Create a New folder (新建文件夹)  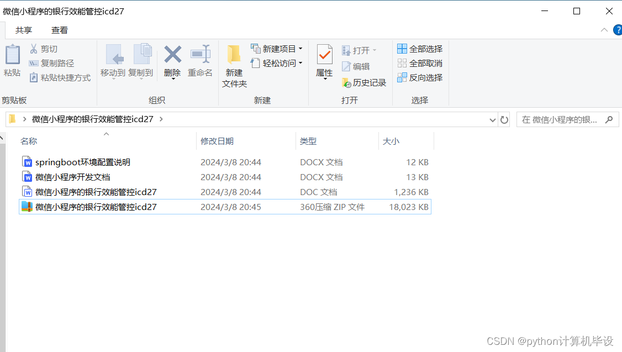point(234,66)
